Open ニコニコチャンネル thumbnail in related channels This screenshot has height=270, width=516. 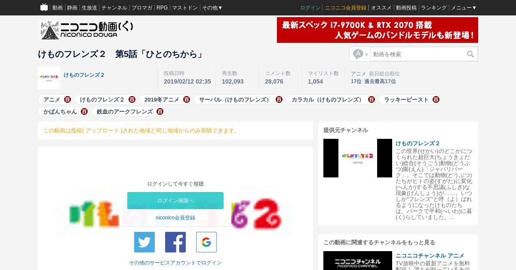point(358,261)
